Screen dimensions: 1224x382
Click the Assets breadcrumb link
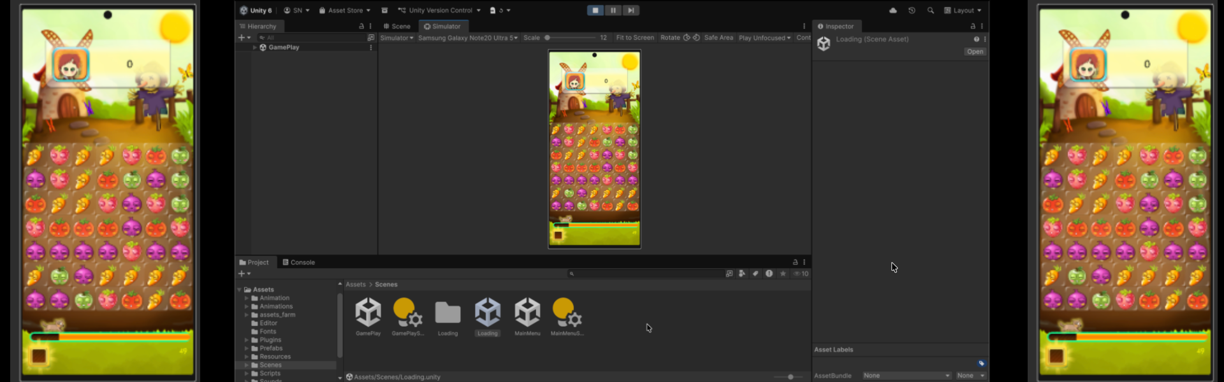point(356,285)
